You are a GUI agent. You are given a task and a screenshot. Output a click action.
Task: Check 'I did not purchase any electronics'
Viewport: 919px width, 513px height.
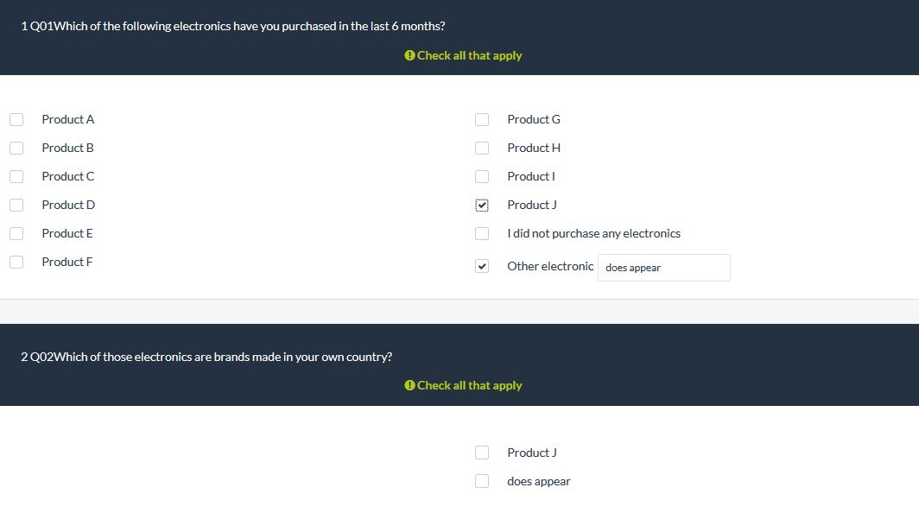click(482, 233)
